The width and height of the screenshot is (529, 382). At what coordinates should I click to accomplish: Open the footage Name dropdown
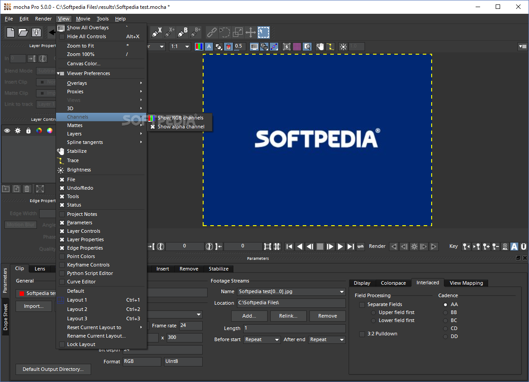(x=291, y=292)
